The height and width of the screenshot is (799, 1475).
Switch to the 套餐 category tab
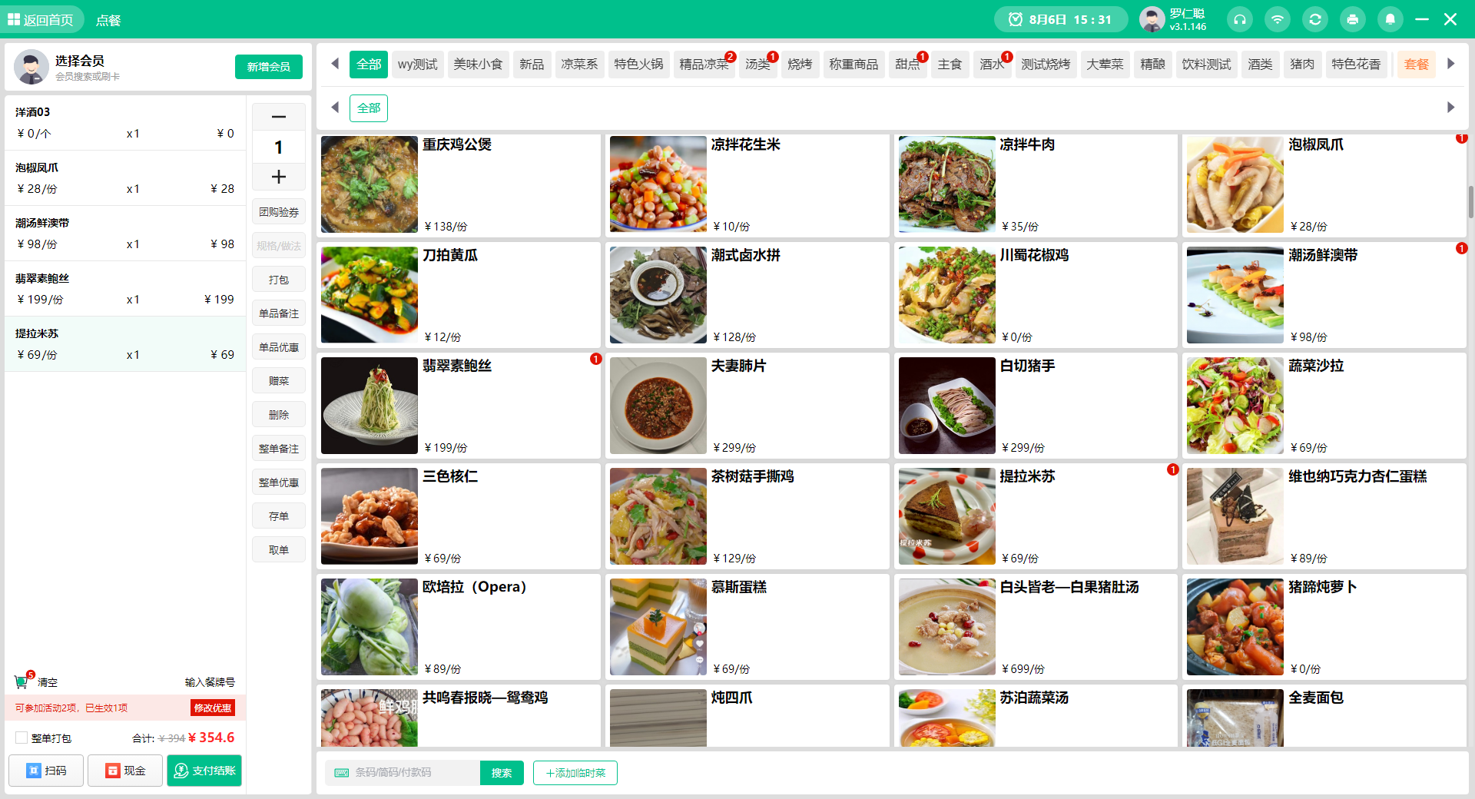pos(1416,65)
